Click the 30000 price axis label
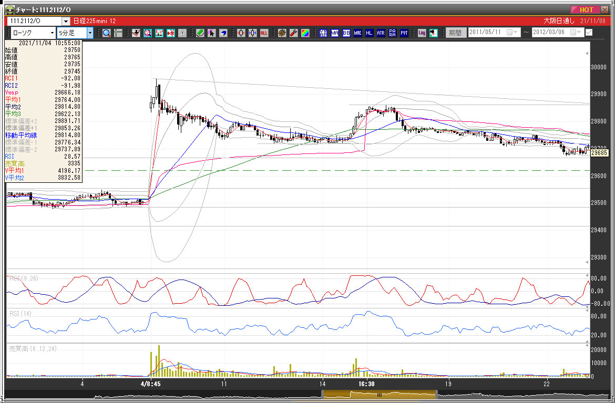The width and height of the screenshot is (615, 403). click(x=599, y=67)
